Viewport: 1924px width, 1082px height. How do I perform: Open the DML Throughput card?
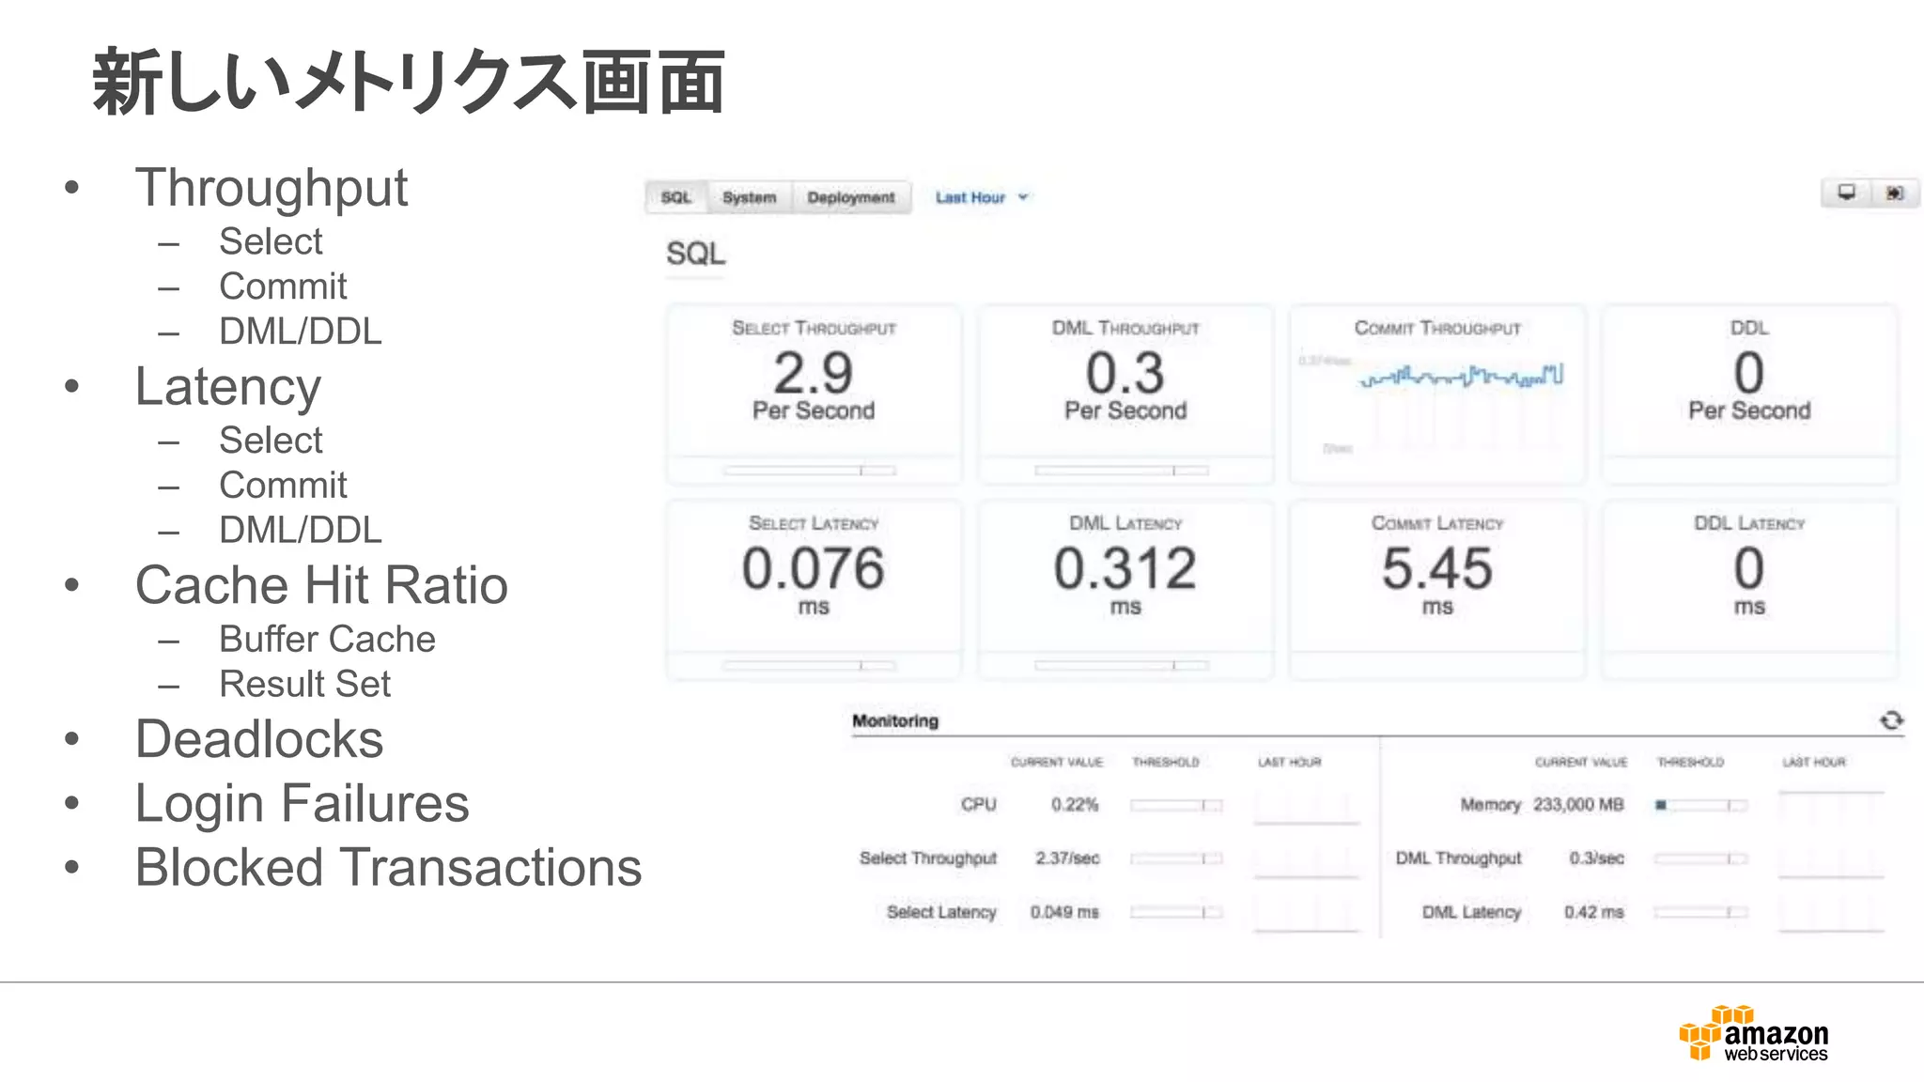(1125, 394)
